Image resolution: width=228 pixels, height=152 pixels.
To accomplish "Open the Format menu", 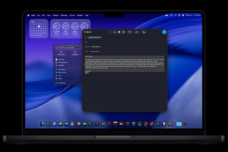I will pyautogui.click(x=72, y=15).
